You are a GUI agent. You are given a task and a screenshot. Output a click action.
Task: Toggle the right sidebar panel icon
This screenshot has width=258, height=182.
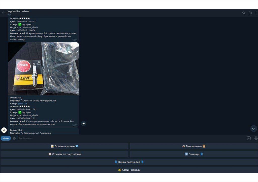(250, 13)
